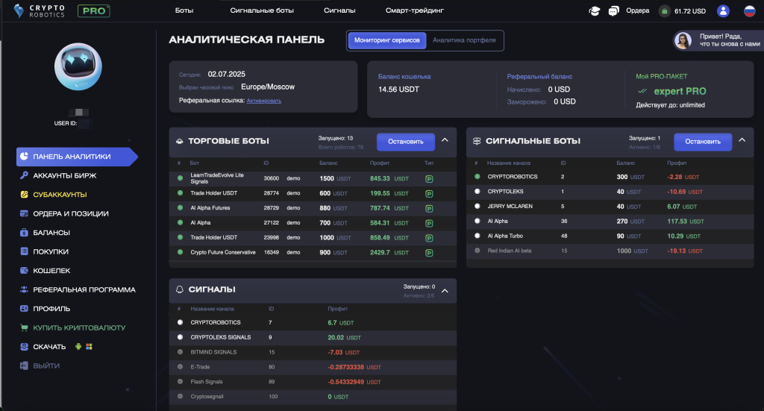Click the Выйти logout icon

[x=24, y=365]
